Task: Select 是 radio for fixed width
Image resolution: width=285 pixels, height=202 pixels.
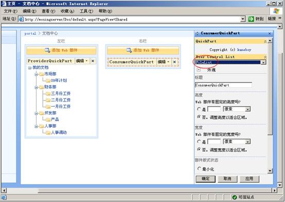Action: [x=199, y=142]
